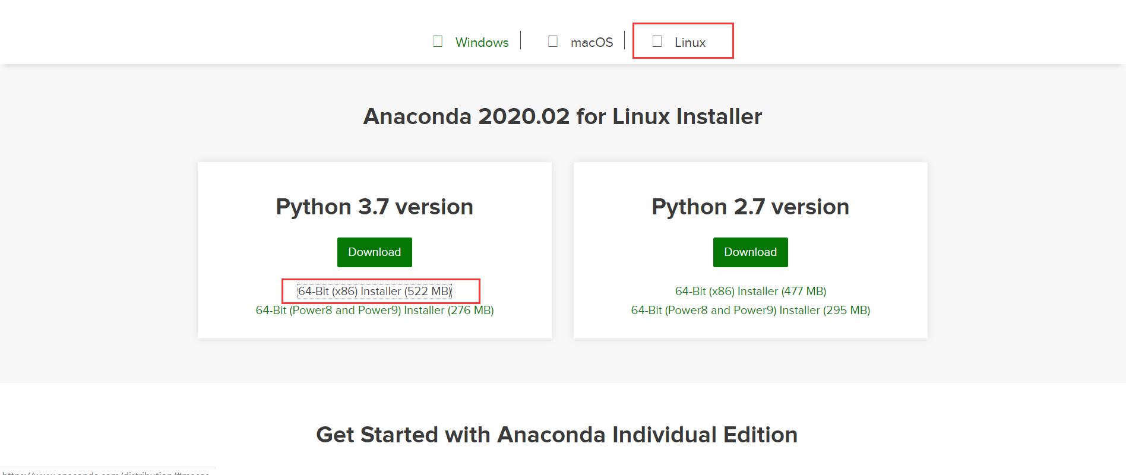Click the macOS icon placeholder
Image resolution: width=1126 pixels, height=475 pixels.
coord(553,42)
